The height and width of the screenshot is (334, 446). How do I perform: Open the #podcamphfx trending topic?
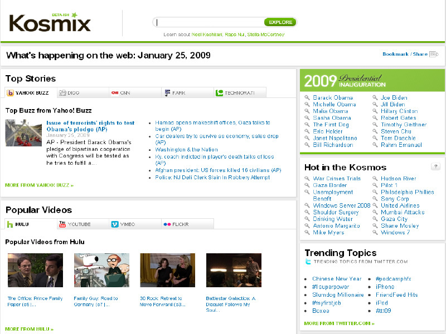[394, 279]
